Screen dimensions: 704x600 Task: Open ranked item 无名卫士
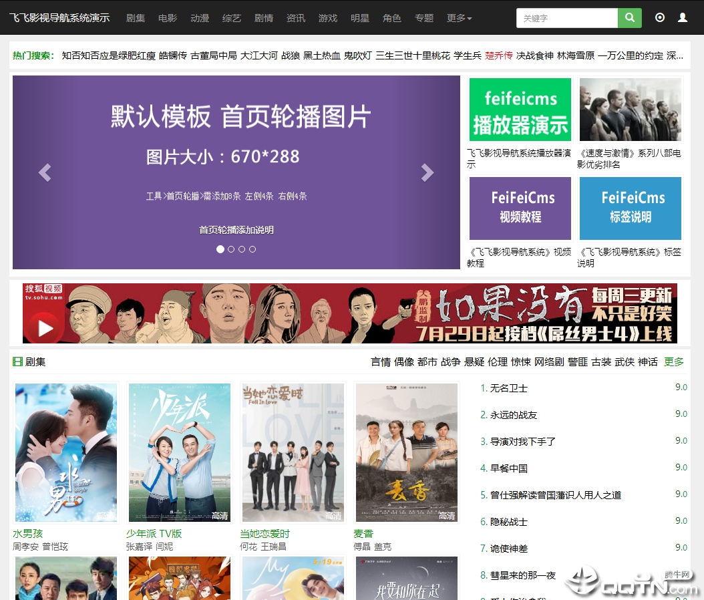509,388
